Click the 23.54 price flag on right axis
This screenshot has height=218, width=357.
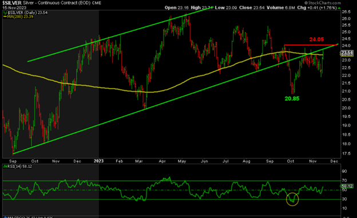click(x=347, y=53)
